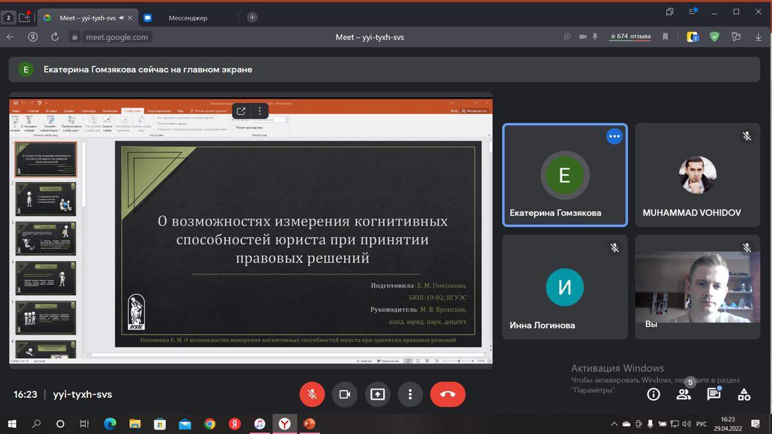The height and width of the screenshot is (434, 772).
Task: Start screen presentation in the Meet controls
Action: click(378, 394)
